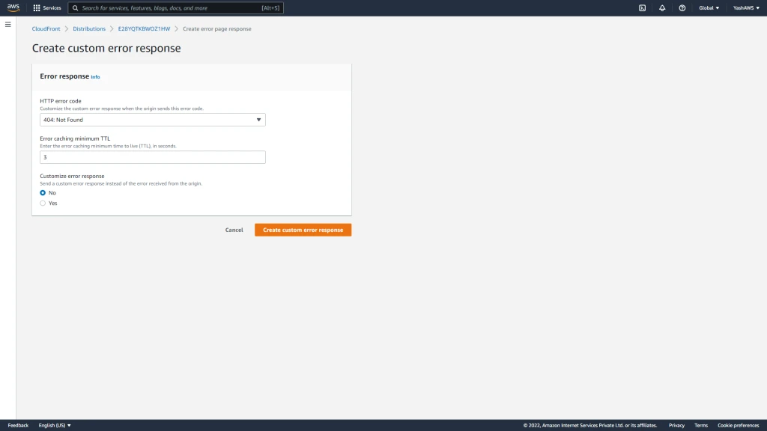Open the Feedback link in footer
The width and height of the screenshot is (767, 431).
point(18,426)
